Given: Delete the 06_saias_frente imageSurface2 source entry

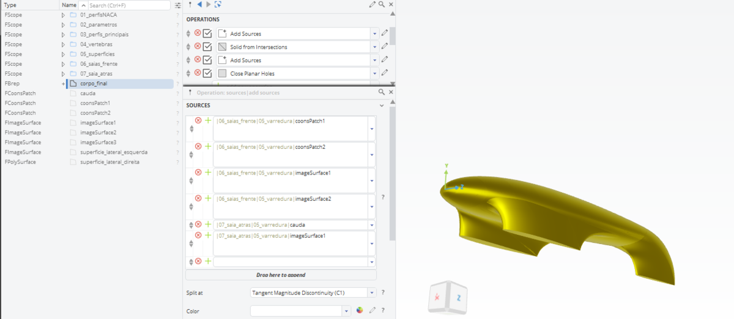Looking at the screenshot, I should pyautogui.click(x=198, y=198).
